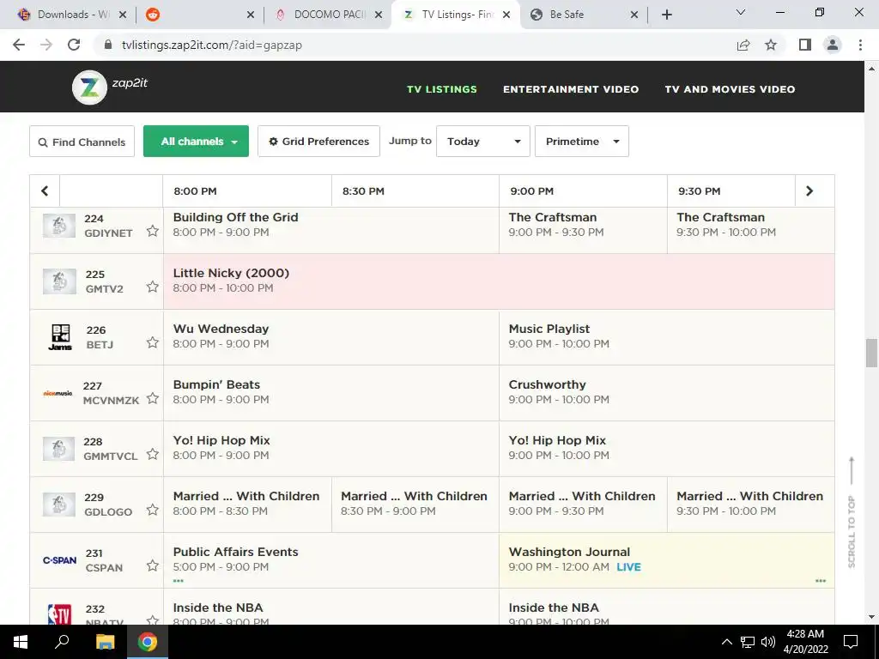
Task: Switch to the Be Safe tab
Action: click(x=583, y=15)
